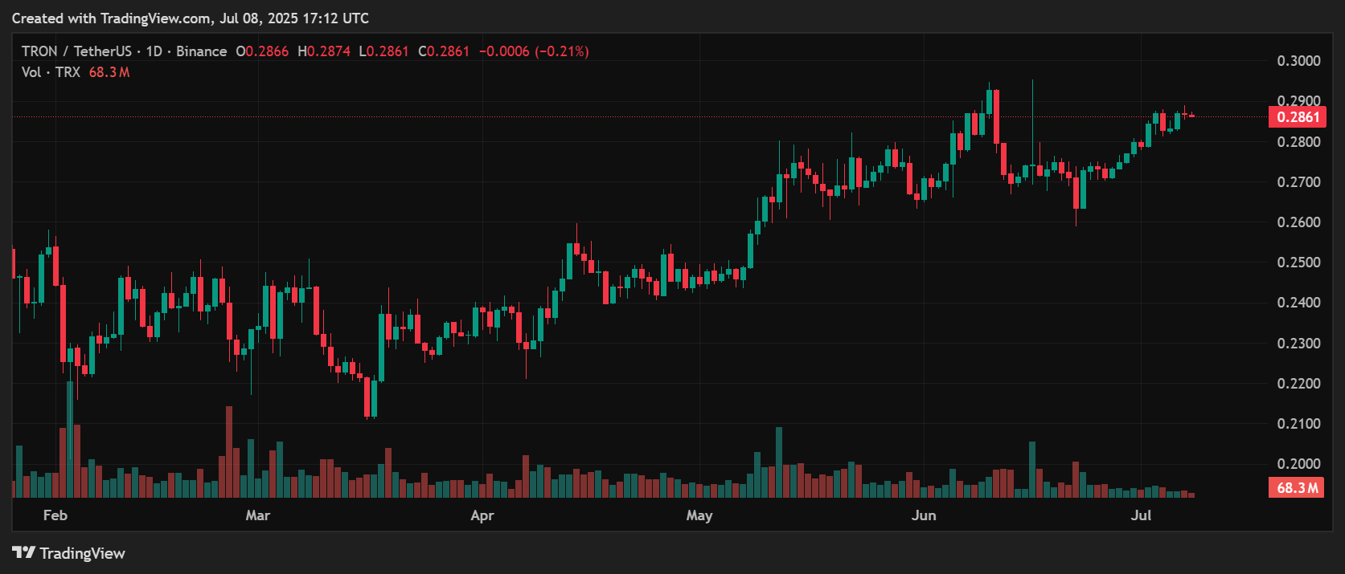1345x574 pixels.
Task: Click the 0.2400 price scale label
Action: 1298,303
